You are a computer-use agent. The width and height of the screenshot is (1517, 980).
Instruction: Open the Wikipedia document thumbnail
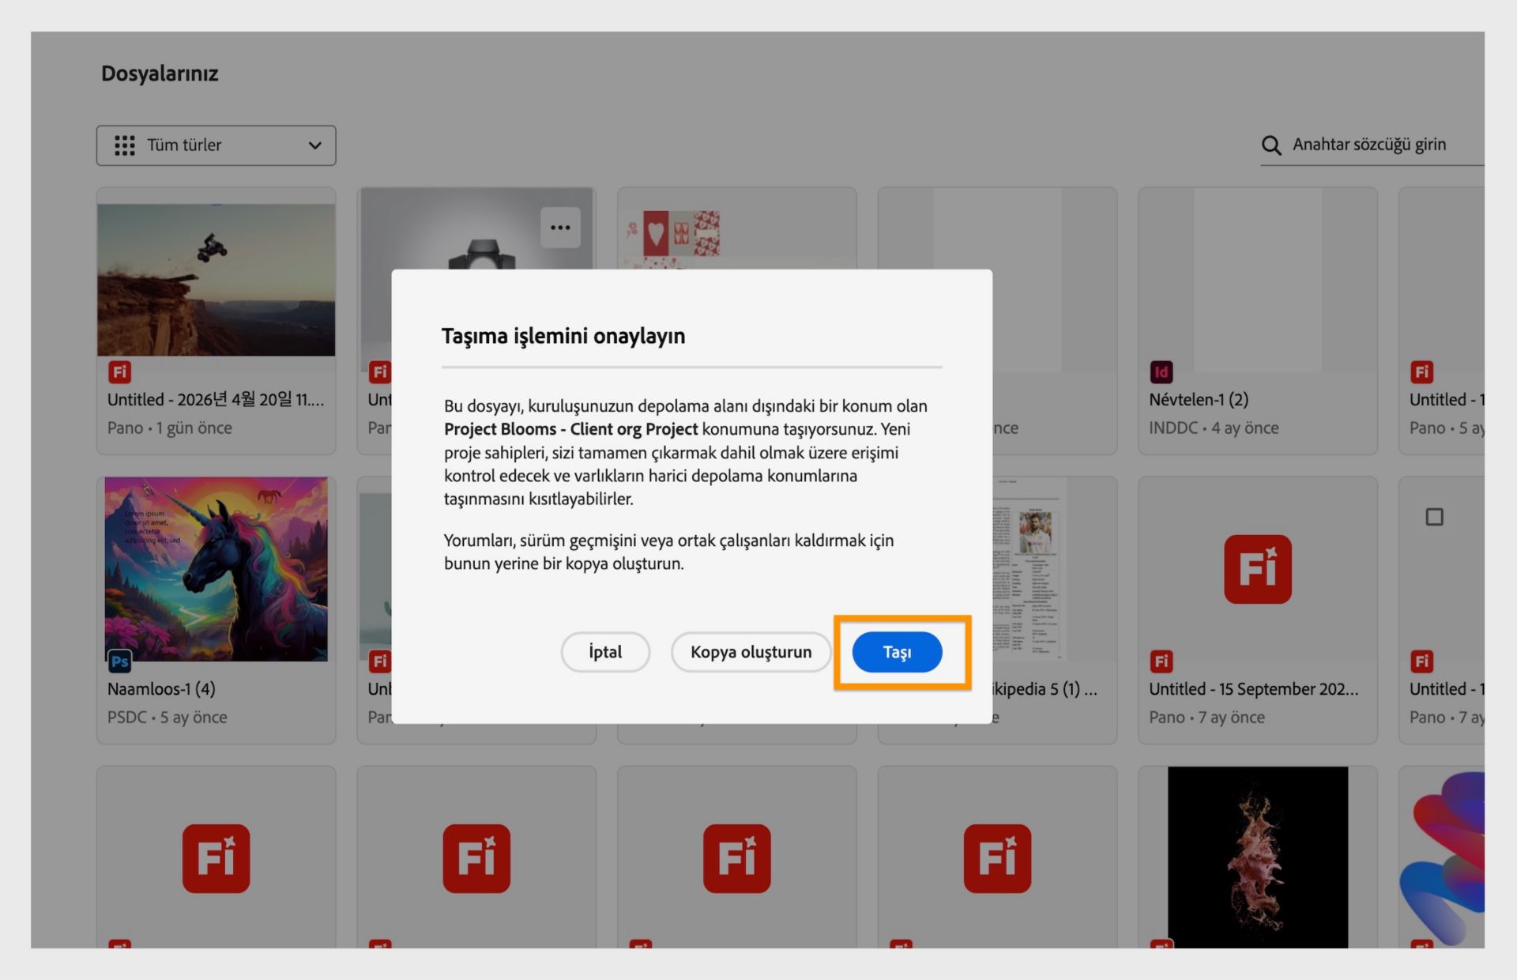point(1029,569)
